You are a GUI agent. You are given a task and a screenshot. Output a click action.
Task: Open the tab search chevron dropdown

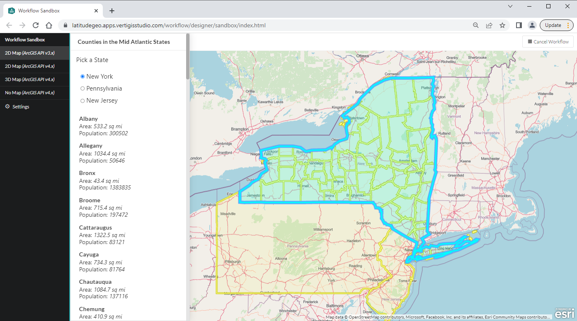[x=510, y=6]
